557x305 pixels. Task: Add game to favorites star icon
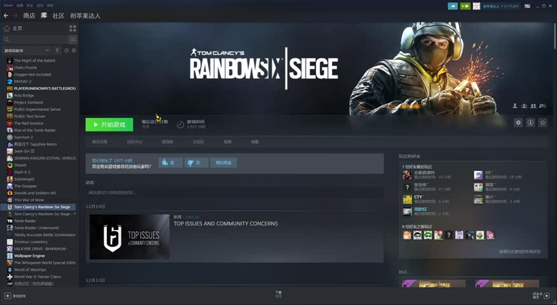(x=542, y=123)
